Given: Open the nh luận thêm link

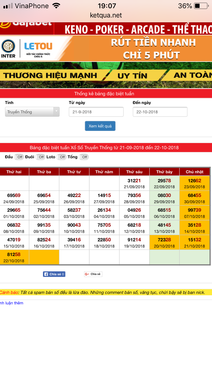Looking at the screenshot, I should pyautogui.click(x=12, y=303).
